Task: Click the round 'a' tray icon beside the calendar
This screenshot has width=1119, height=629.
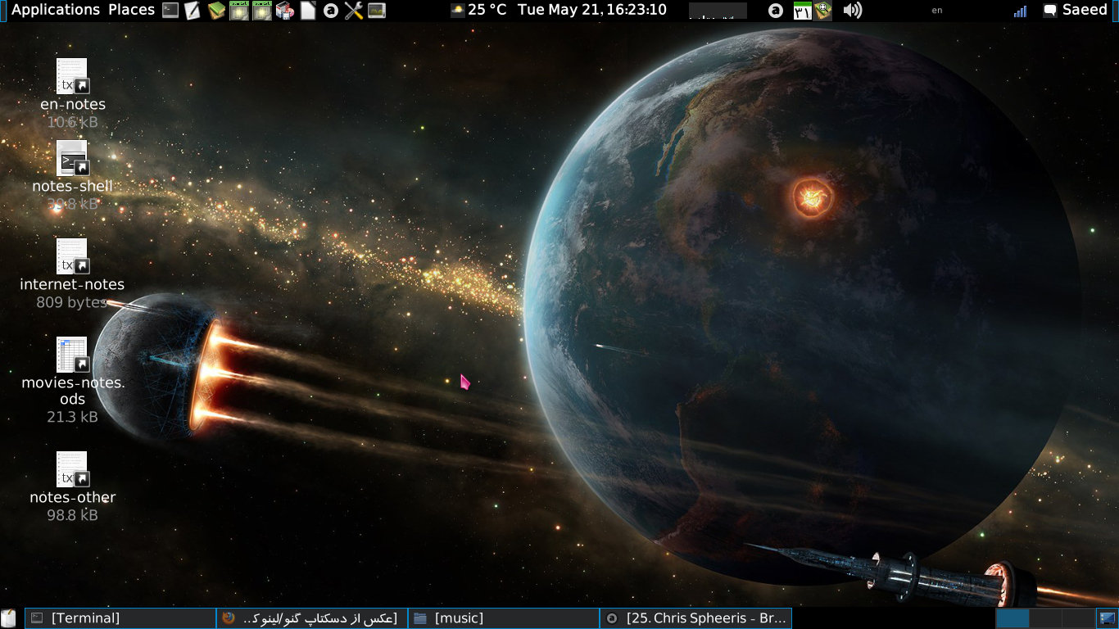Action: click(x=777, y=11)
